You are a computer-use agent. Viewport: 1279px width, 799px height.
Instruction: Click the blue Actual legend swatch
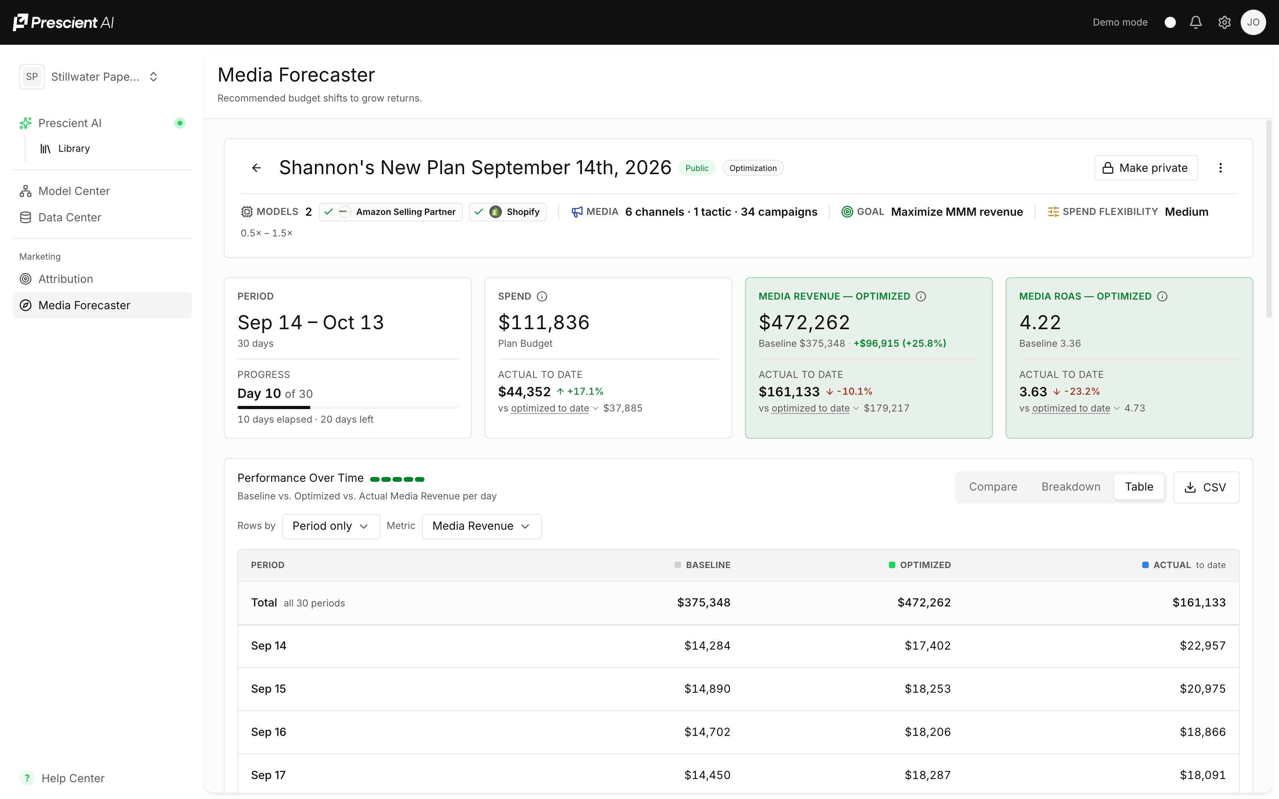[x=1145, y=565]
